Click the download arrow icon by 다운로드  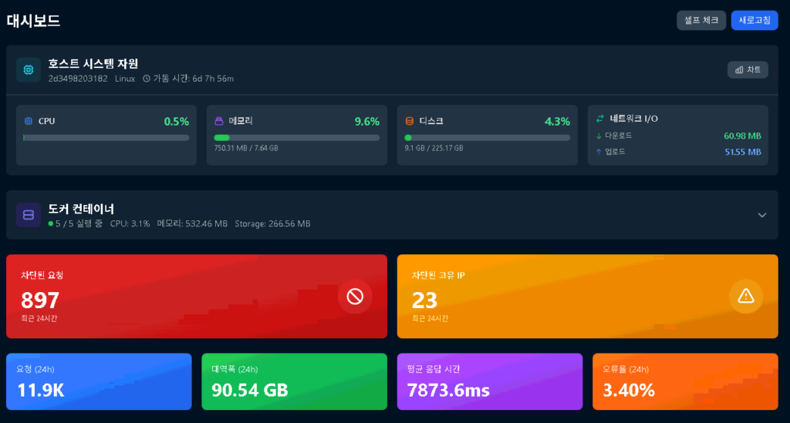599,136
